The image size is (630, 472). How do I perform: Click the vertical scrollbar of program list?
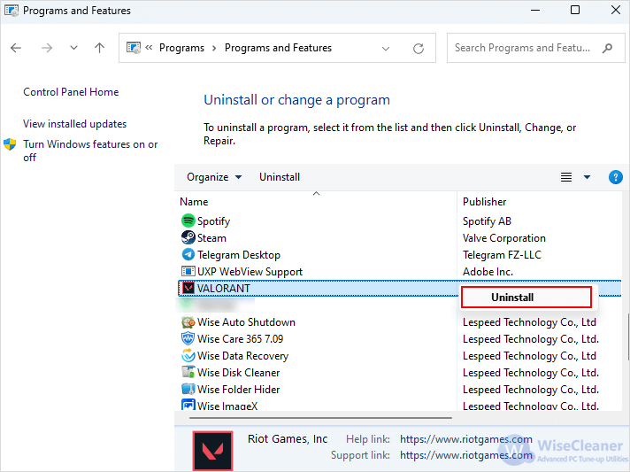tap(628, 337)
